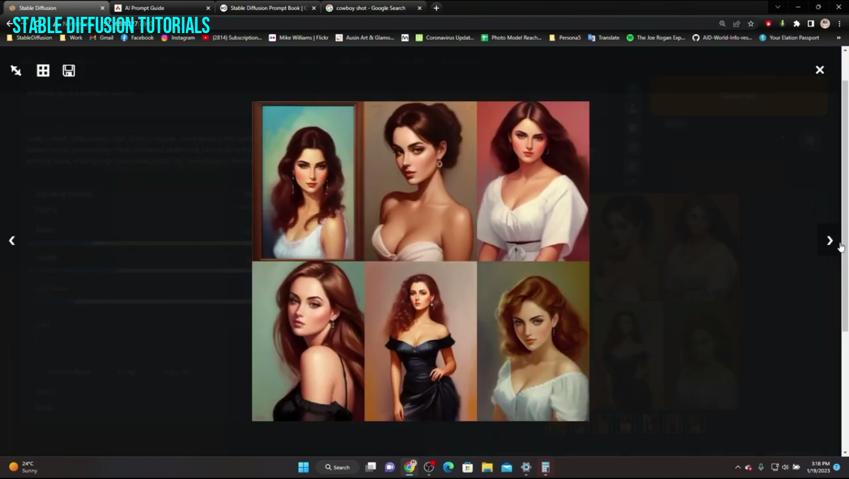Screen dimensions: 849x479
Task: Open Microsoft Edge from the taskbar
Action: click(448, 467)
